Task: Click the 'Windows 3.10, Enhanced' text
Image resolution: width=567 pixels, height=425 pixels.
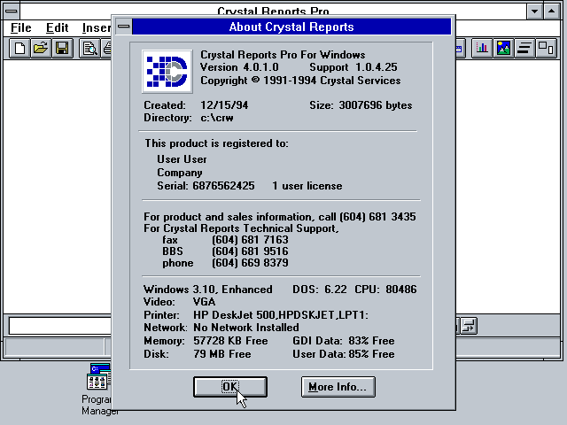Action: (x=208, y=290)
